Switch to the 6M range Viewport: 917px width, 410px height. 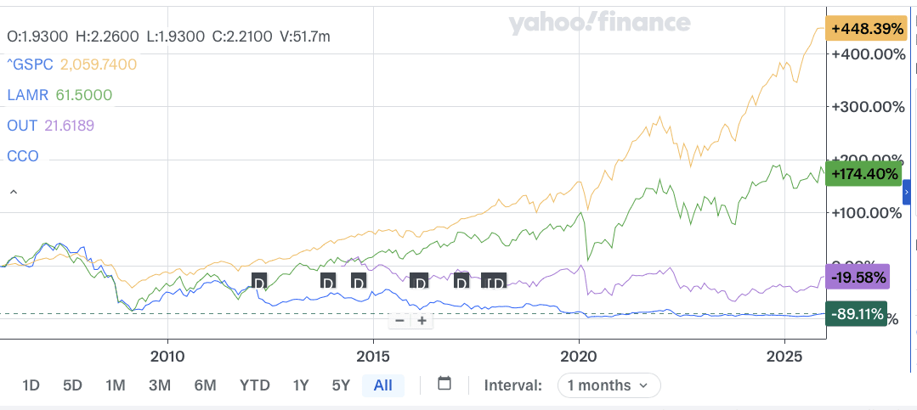pyautogui.click(x=205, y=385)
